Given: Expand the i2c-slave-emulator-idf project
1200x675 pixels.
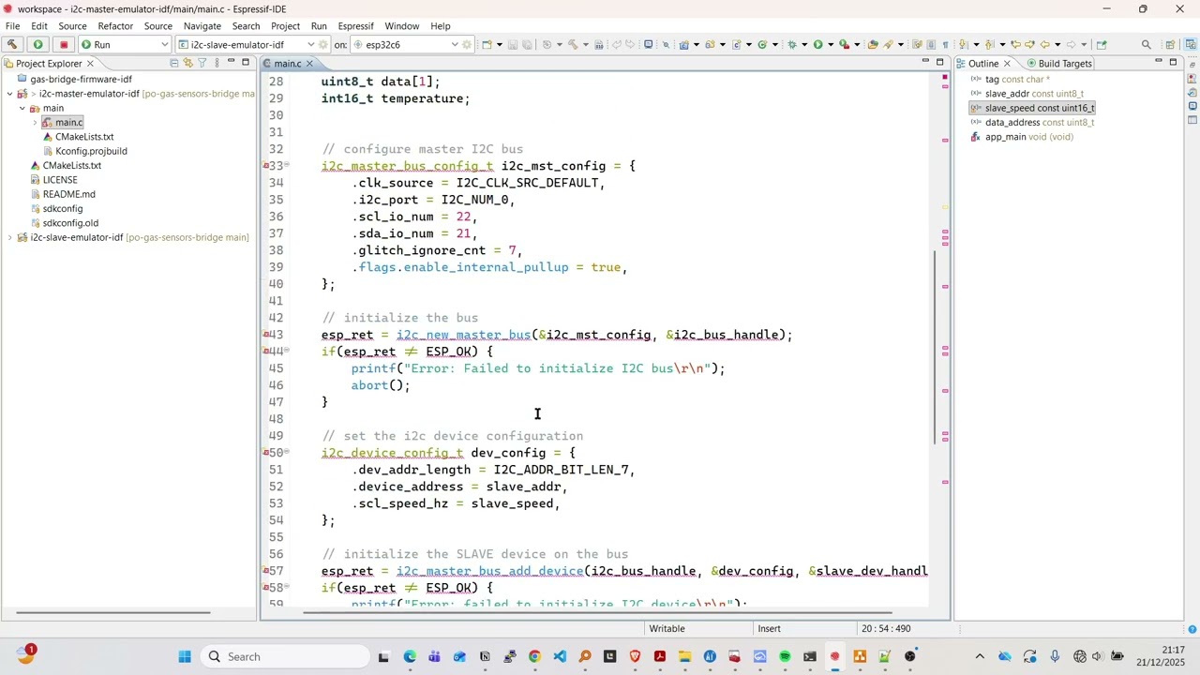Looking at the screenshot, I should [x=9, y=237].
